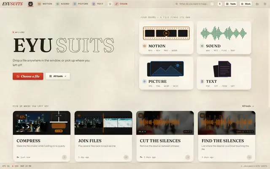Open the Motion tab
The width and height of the screenshot is (270, 169).
click(x=45, y=4)
